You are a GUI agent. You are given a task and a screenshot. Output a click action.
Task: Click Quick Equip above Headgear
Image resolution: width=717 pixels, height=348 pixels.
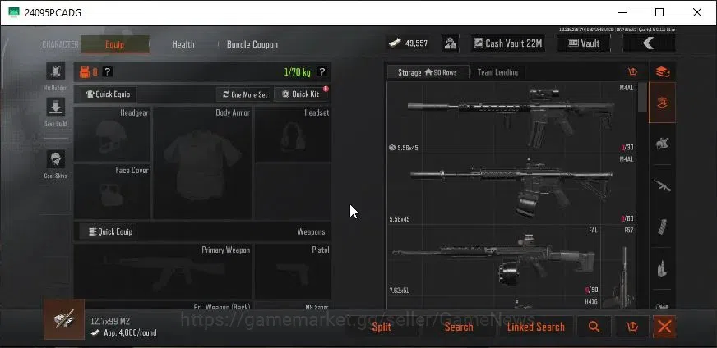[x=109, y=94]
